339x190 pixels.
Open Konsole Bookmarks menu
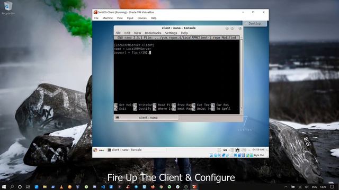153,33
